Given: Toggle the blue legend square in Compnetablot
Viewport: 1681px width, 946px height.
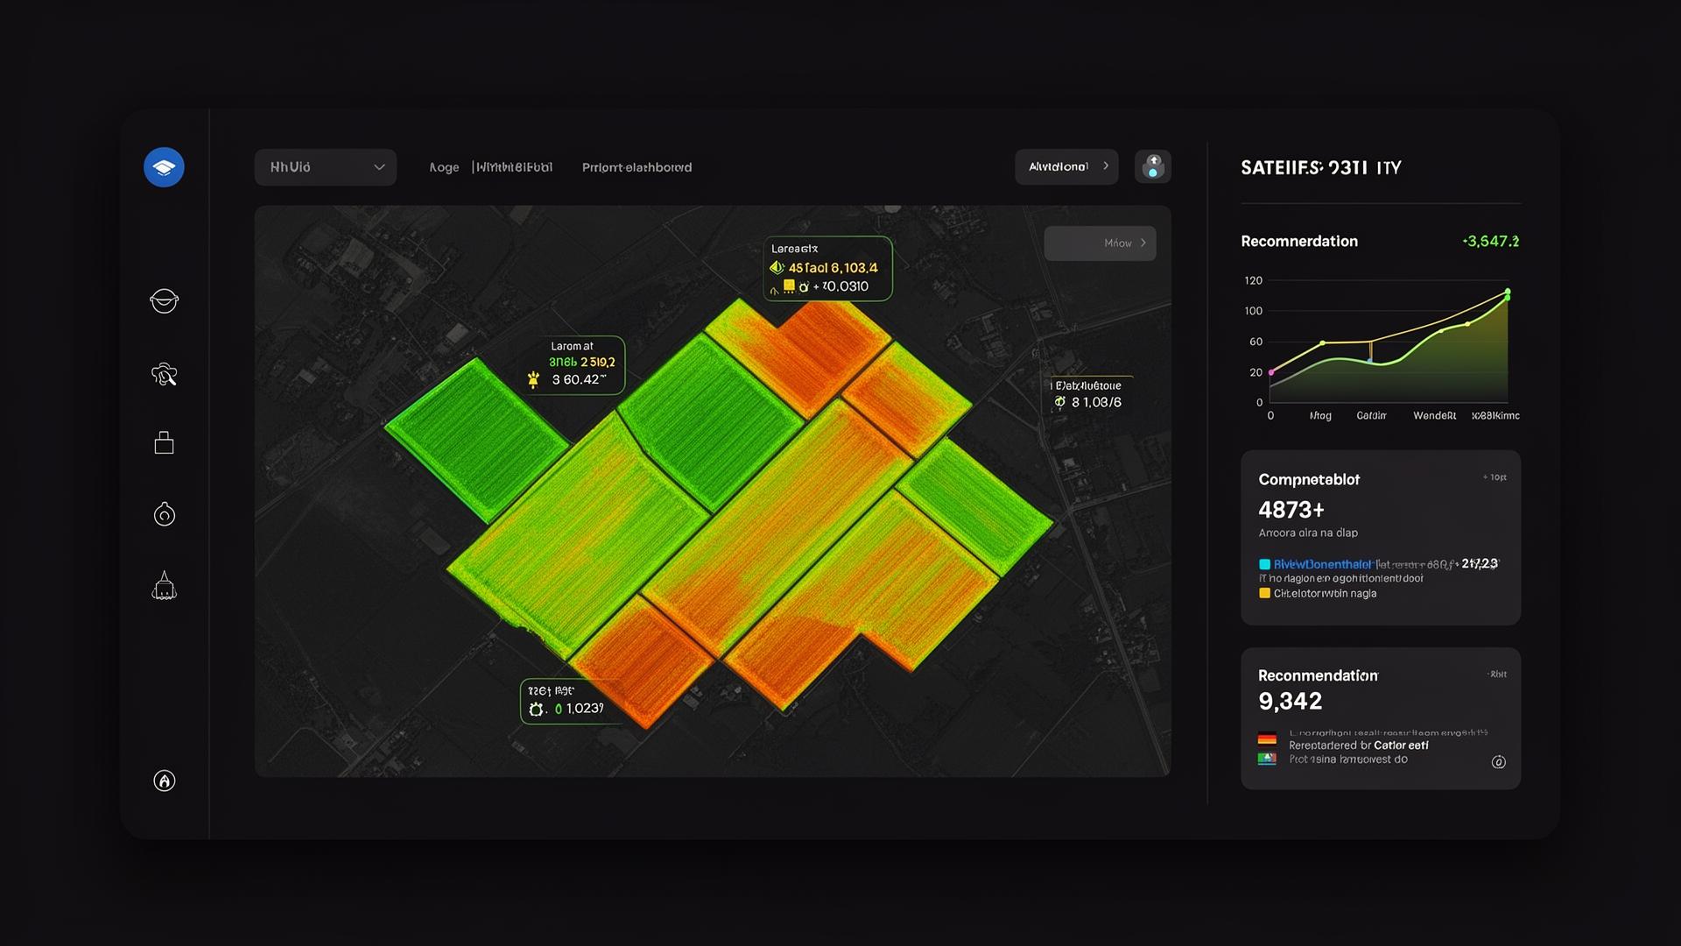Looking at the screenshot, I should 1264,564.
